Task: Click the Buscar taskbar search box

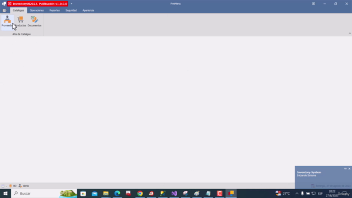Action: tap(44, 193)
